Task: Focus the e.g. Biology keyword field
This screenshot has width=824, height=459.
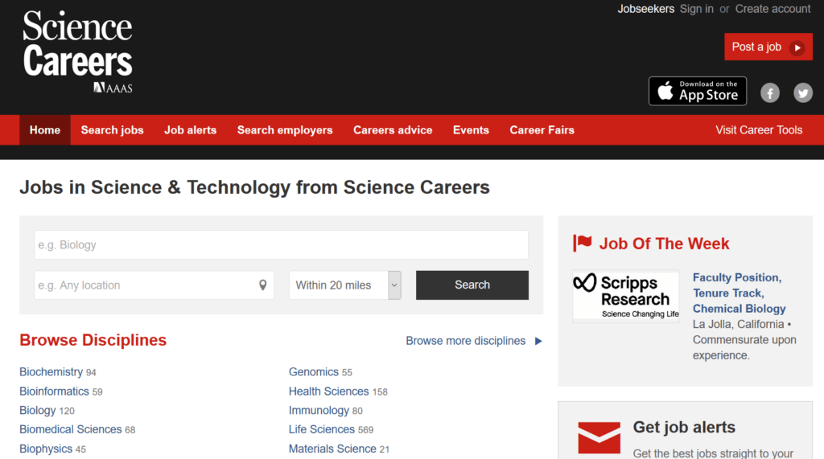Action: click(281, 244)
